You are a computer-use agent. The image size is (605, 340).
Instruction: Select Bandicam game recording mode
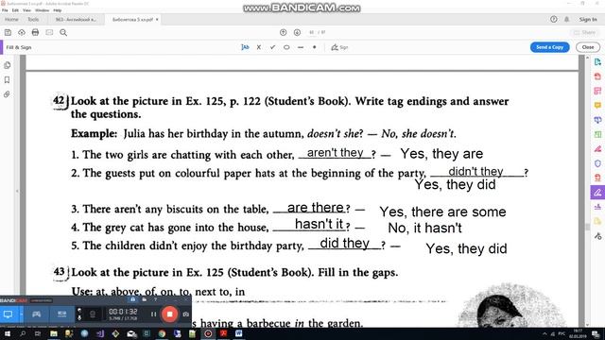pos(36,314)
